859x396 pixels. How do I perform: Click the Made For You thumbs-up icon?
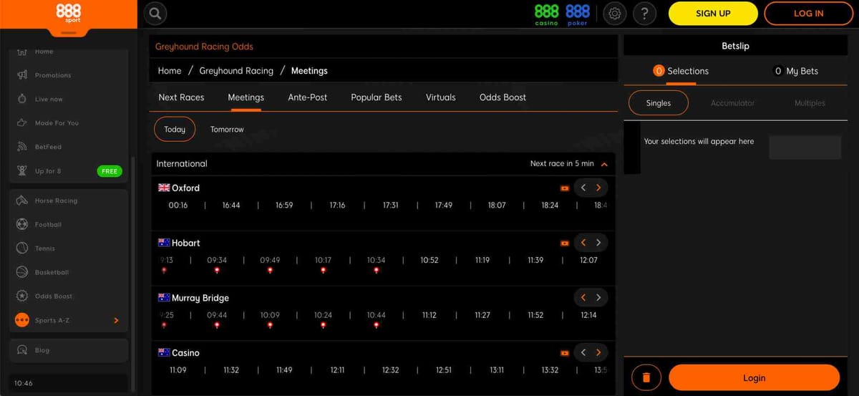tap(22, 123)
